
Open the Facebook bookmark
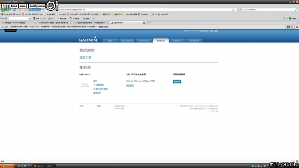point(143,14)
